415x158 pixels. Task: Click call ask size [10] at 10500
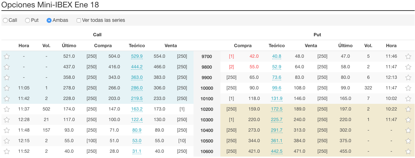[x=182, y=141]
